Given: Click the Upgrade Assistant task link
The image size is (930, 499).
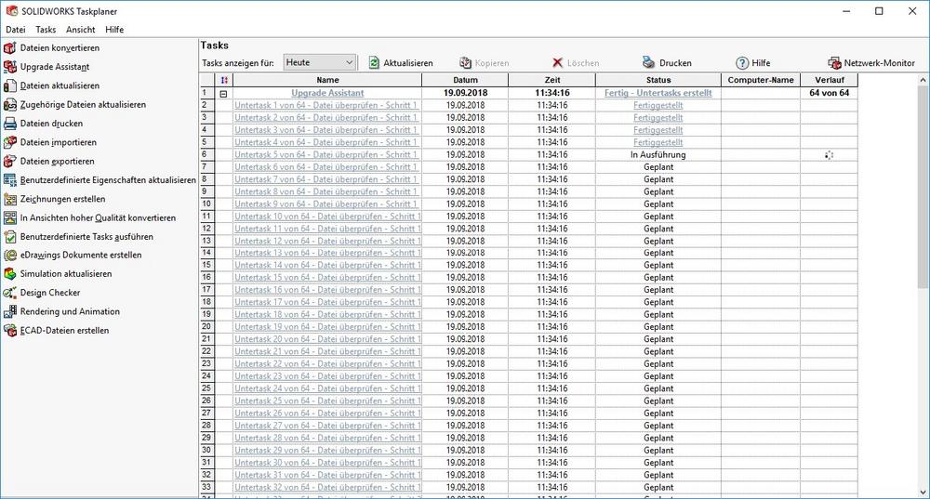Looking at the screenshot, I should [327, 93].
